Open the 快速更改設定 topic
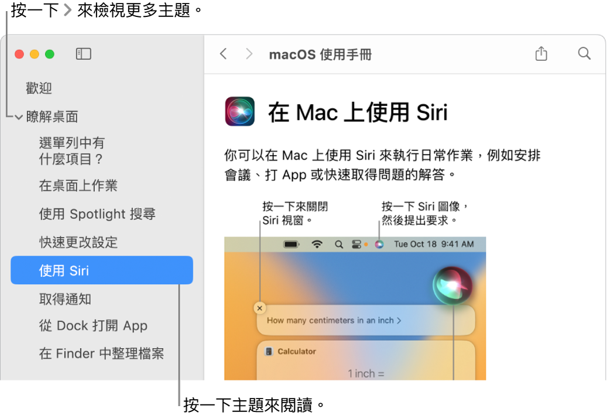607x419 pixels. tap(78, 242)
